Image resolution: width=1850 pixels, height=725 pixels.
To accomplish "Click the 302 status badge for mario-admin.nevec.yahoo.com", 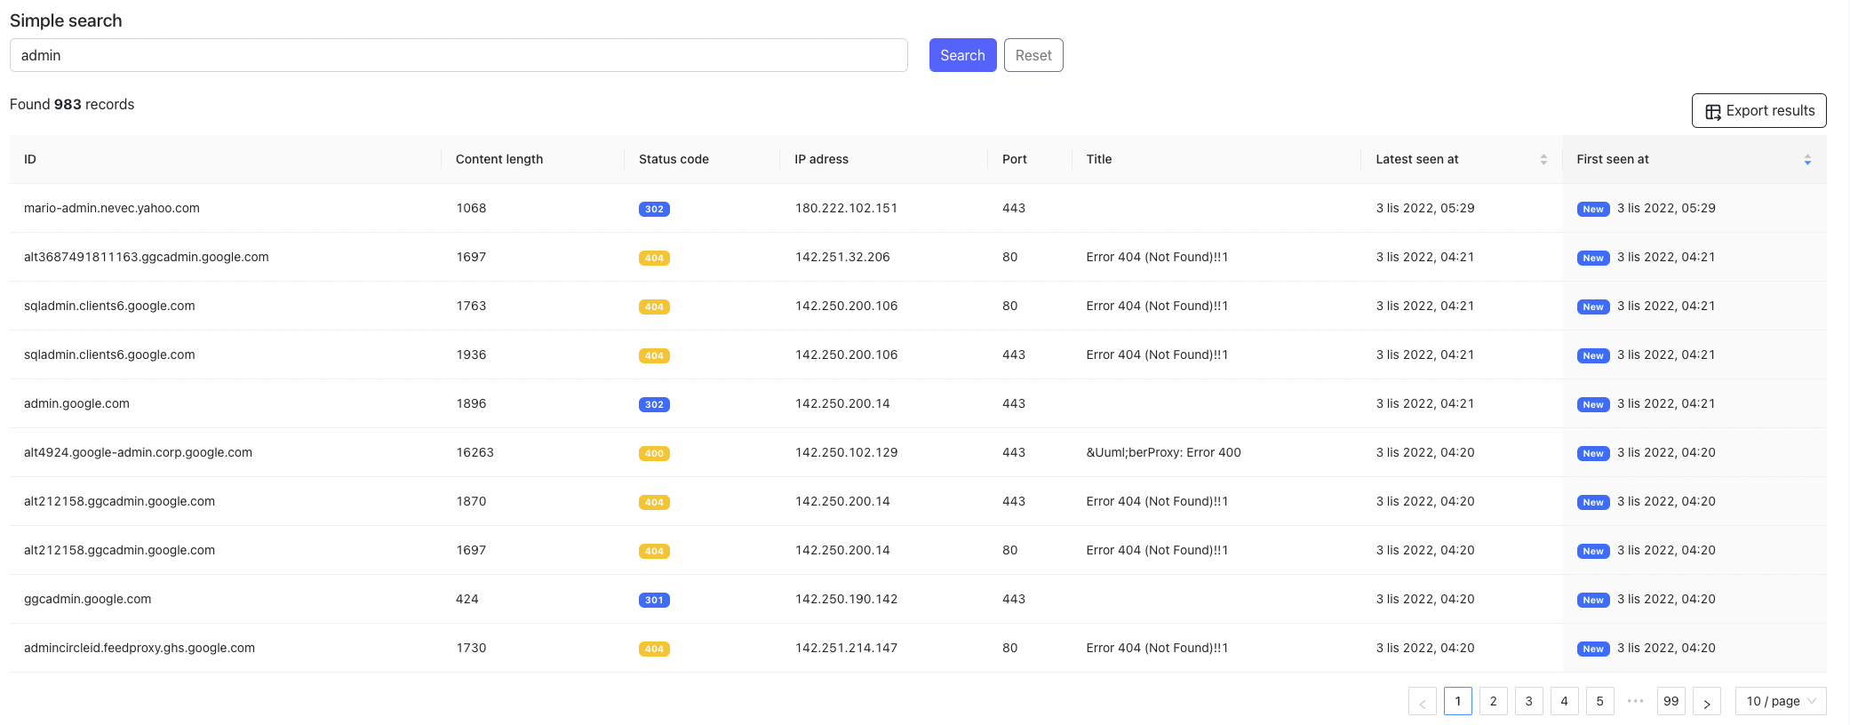I will pos(654,210).
